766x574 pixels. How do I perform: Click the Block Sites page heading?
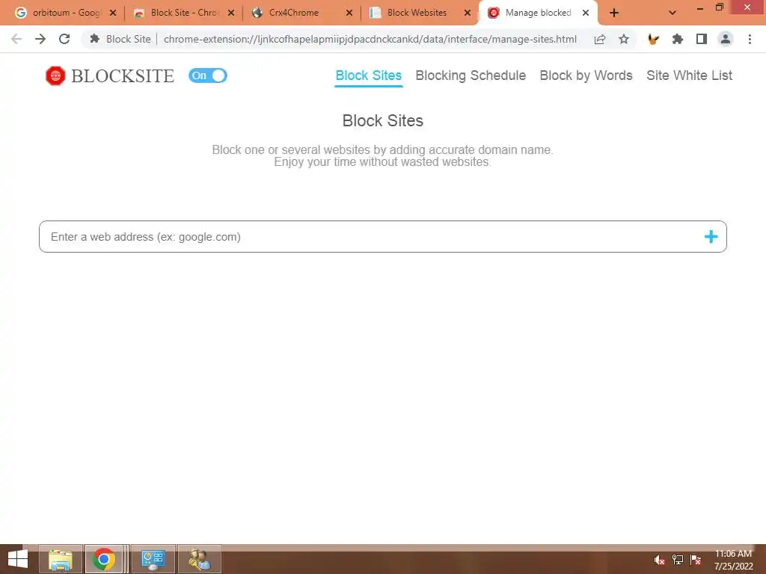[382, 120]
